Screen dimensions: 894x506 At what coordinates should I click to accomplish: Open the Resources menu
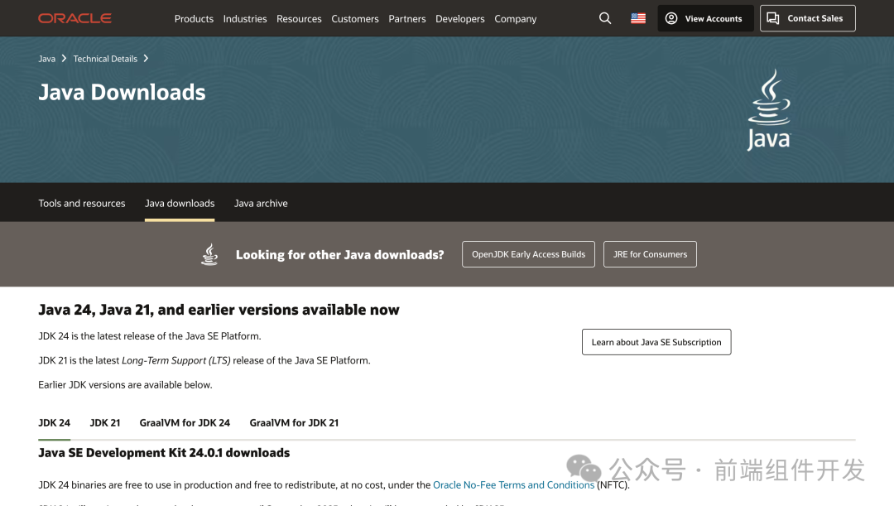(x=299, y=19)
